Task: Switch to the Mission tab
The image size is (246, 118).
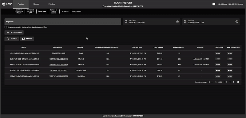Action: coord(52,4)
